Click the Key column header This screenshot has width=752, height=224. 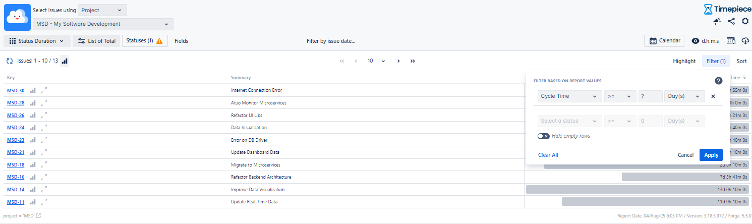tap(11, 78)
